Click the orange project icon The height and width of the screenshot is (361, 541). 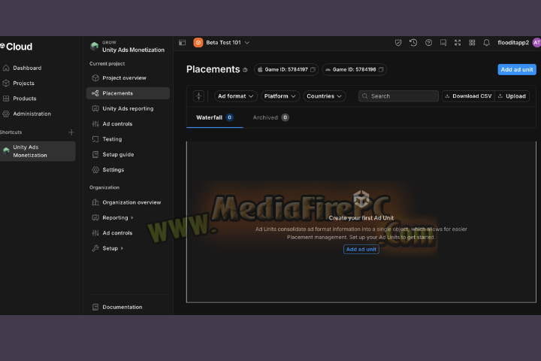[198, 42]
